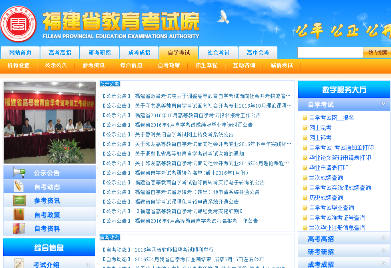This screenshot has width=391, height=268.
Task: Open the 历史成绩查询 service link
Action: (326, 198)
